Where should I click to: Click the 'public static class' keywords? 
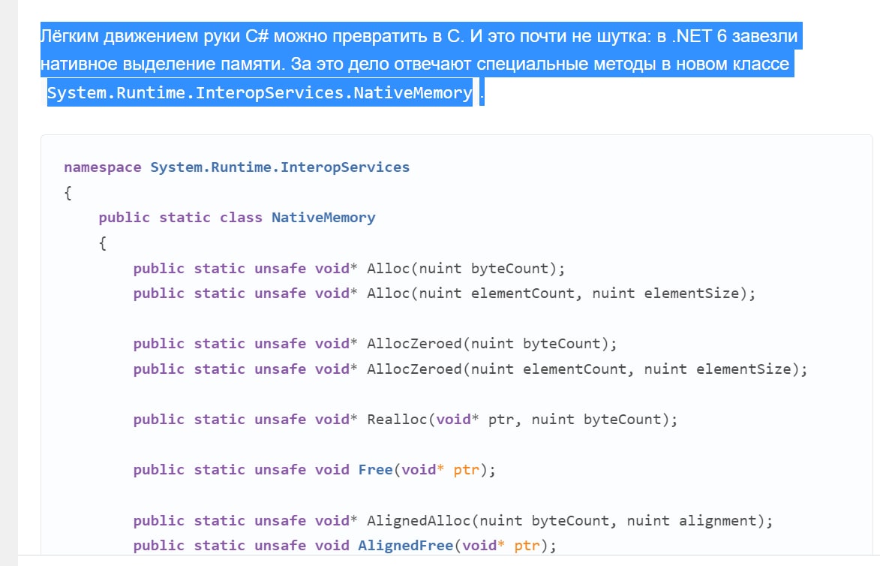181,218
